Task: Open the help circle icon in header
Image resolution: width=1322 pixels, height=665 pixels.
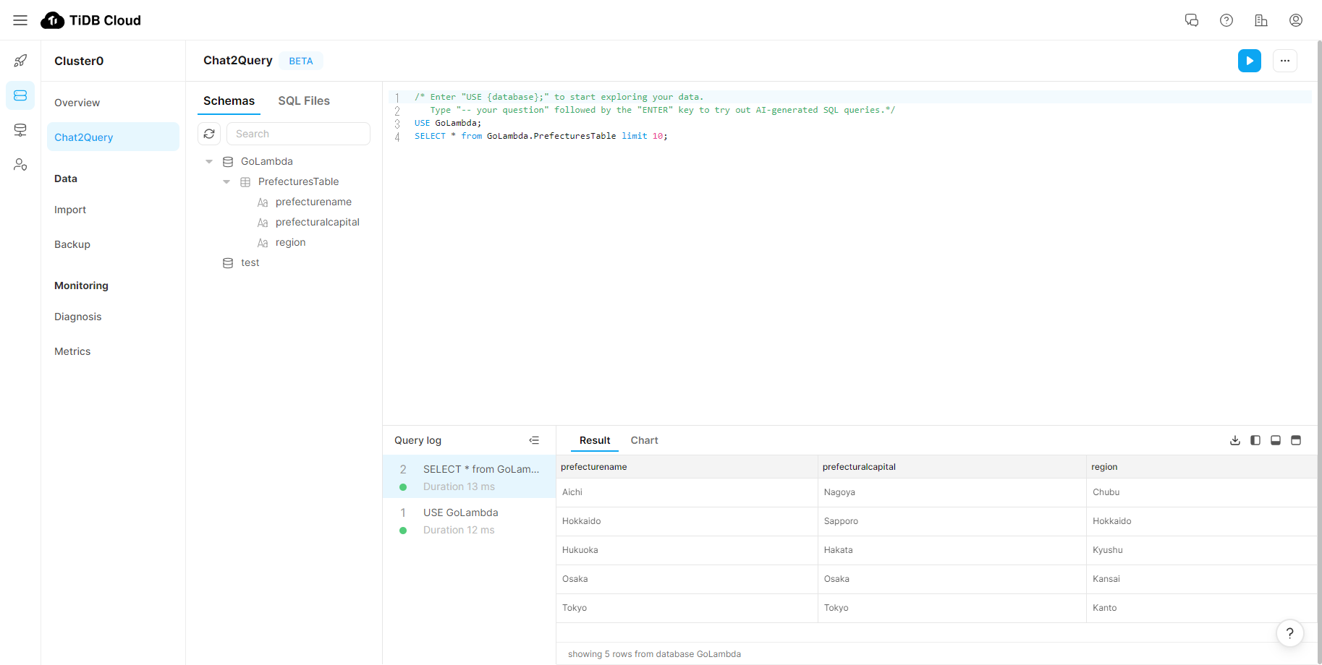Action: coord(1226,20)
